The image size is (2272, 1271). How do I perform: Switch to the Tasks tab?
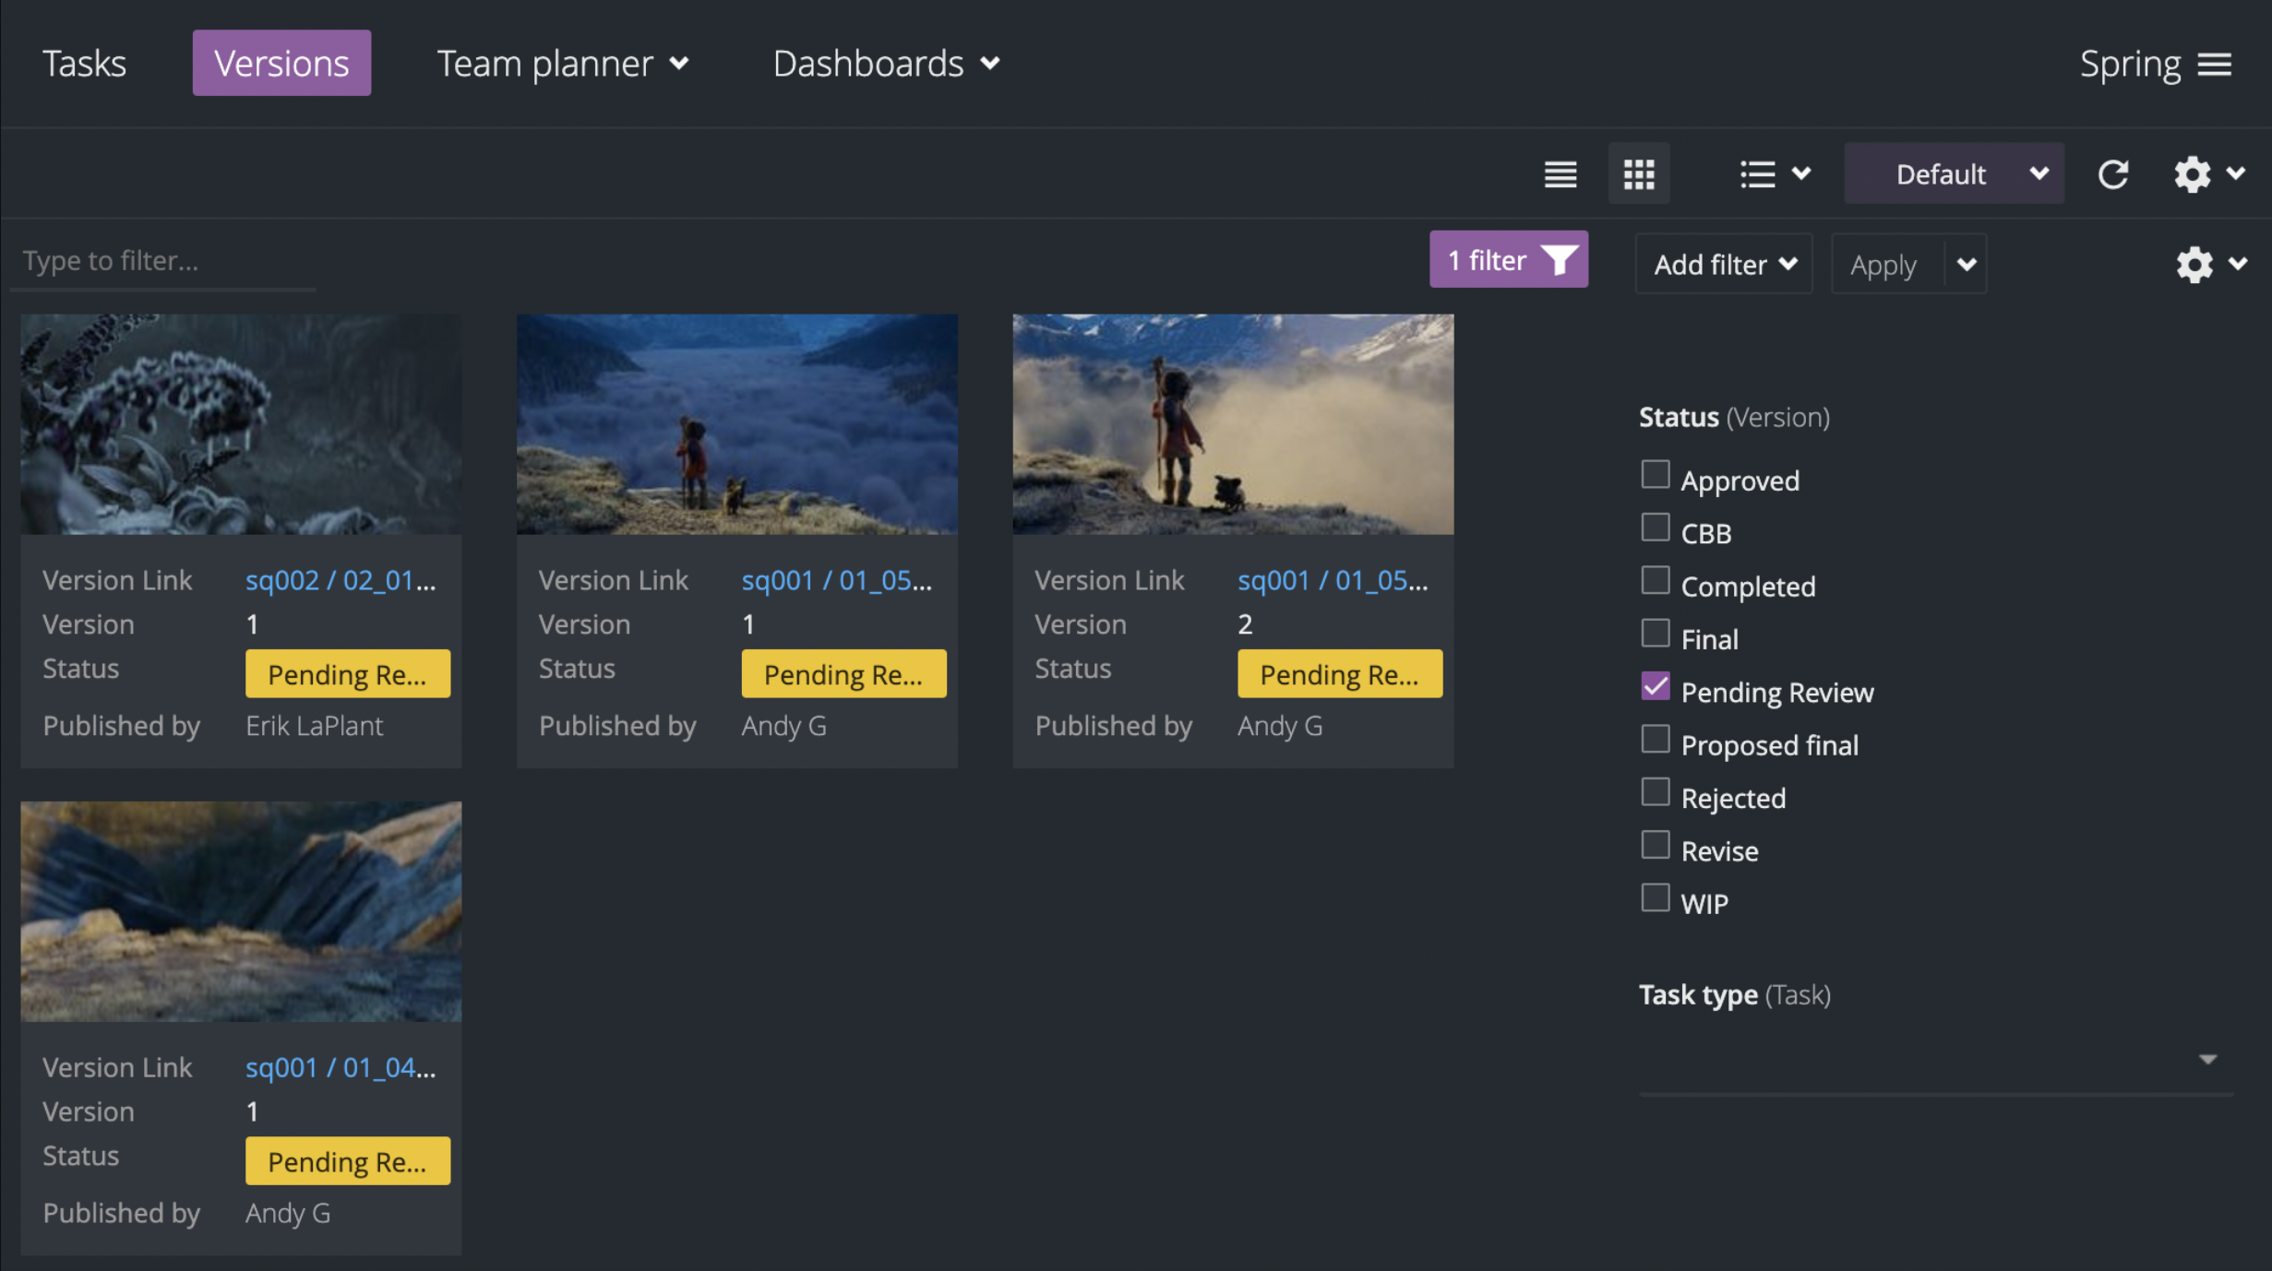click(84, 63)
